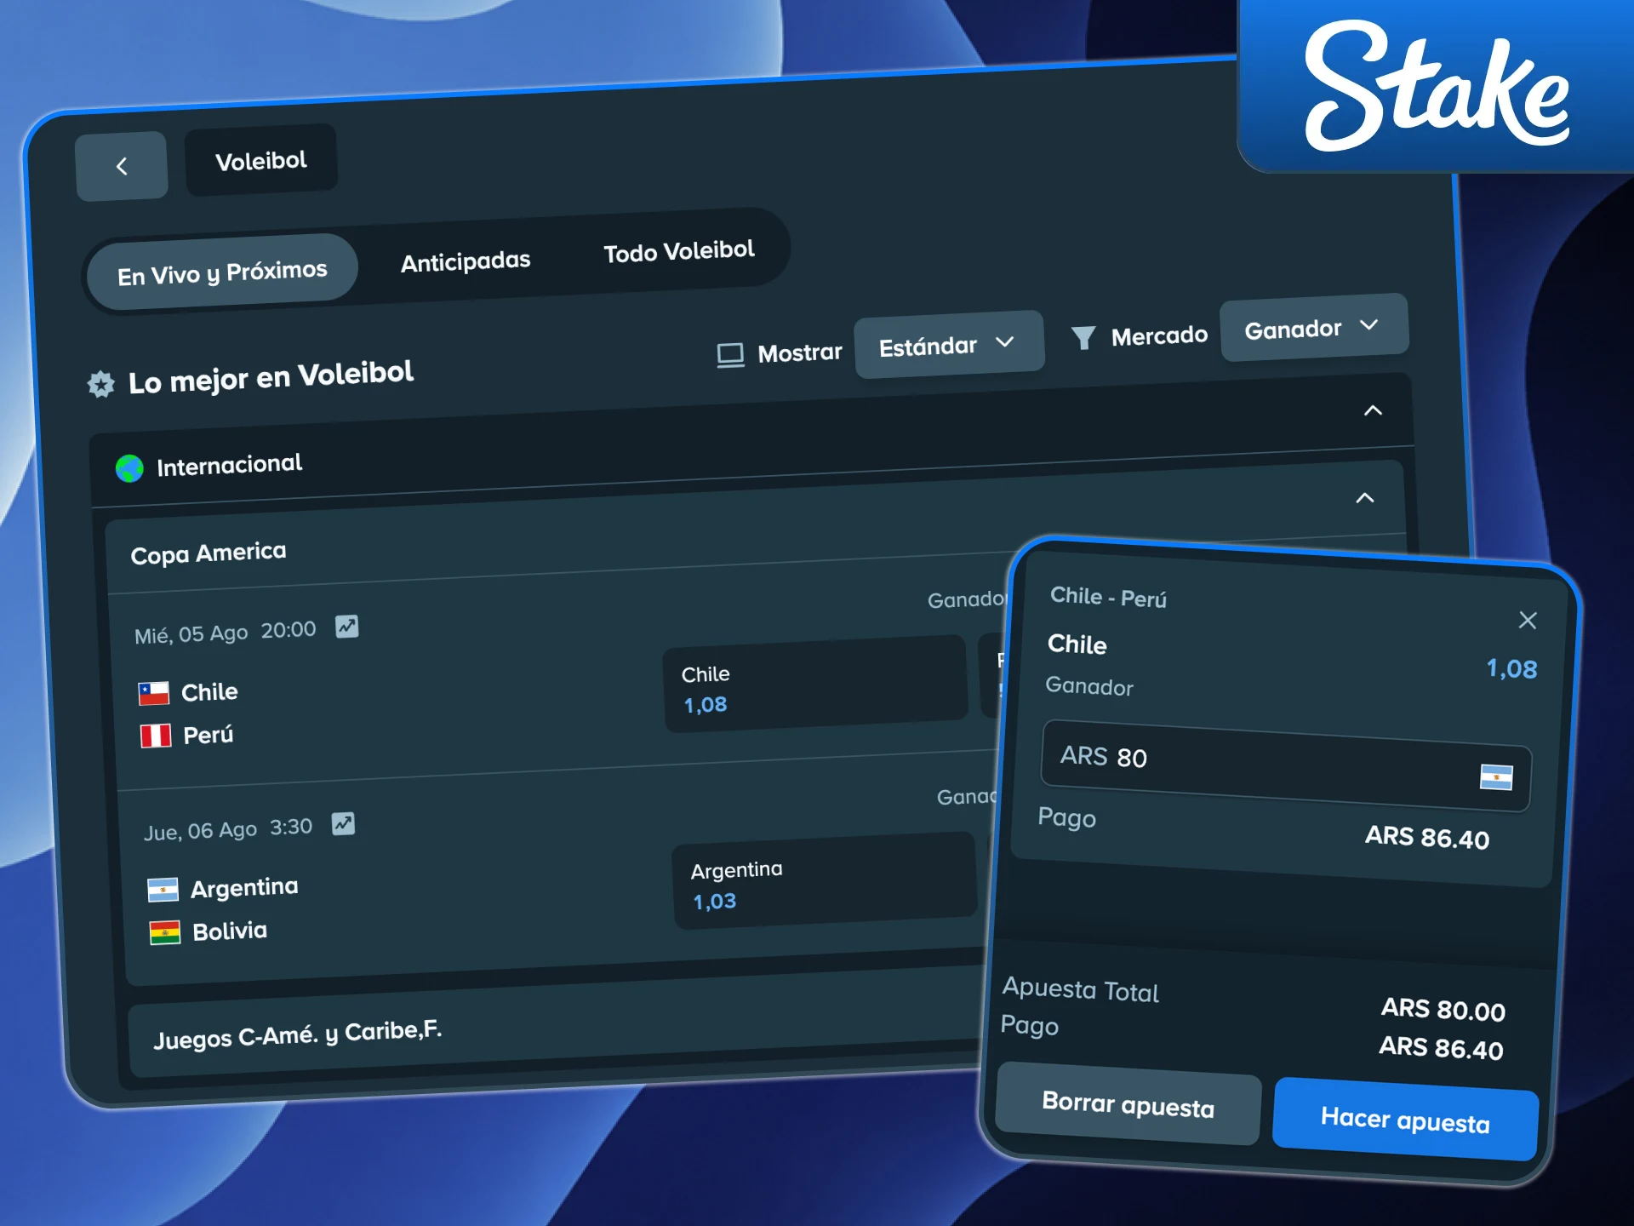The width and height of the screenshot is (1634, 1226).
Task: Click Borrar apuesta button
Action: 1128,1104
